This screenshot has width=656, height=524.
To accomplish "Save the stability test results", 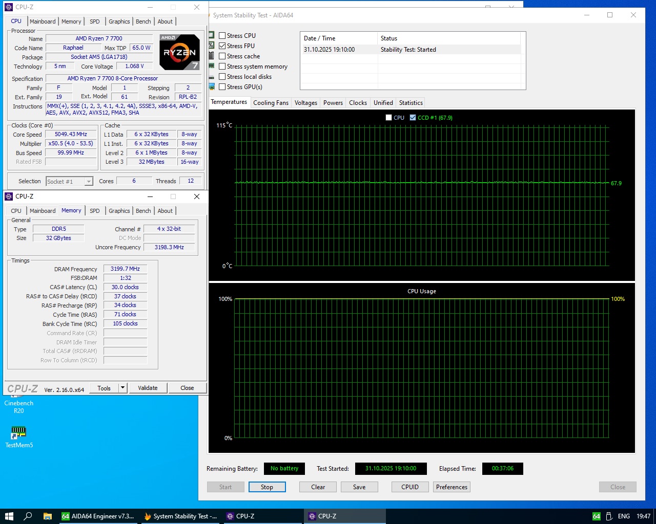I will point(359,487).
